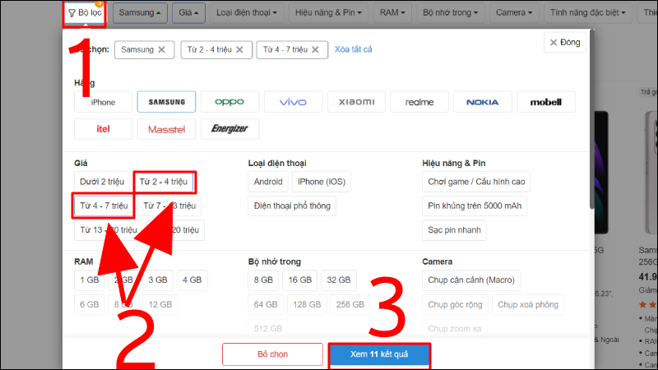Select the Xiaomi brand logo
Viewport: 658px width, 370px height.
[356, 102]
